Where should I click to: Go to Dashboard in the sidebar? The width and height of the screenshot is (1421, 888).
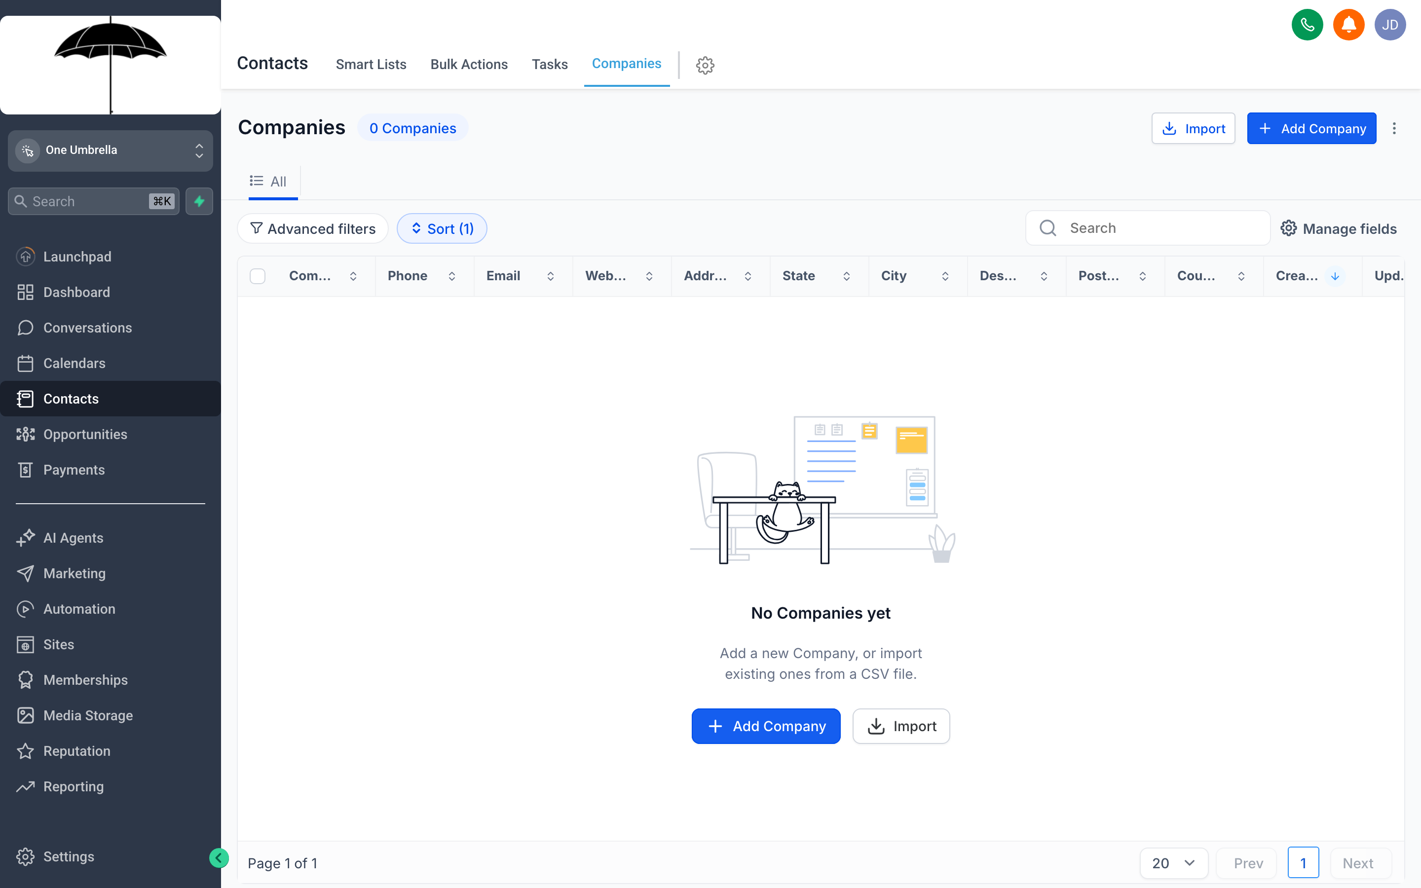pos(111,292)
